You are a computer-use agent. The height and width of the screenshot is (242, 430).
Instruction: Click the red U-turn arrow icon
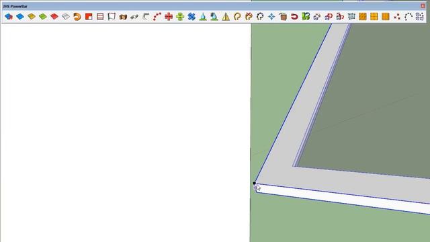(x=294, y=17)
